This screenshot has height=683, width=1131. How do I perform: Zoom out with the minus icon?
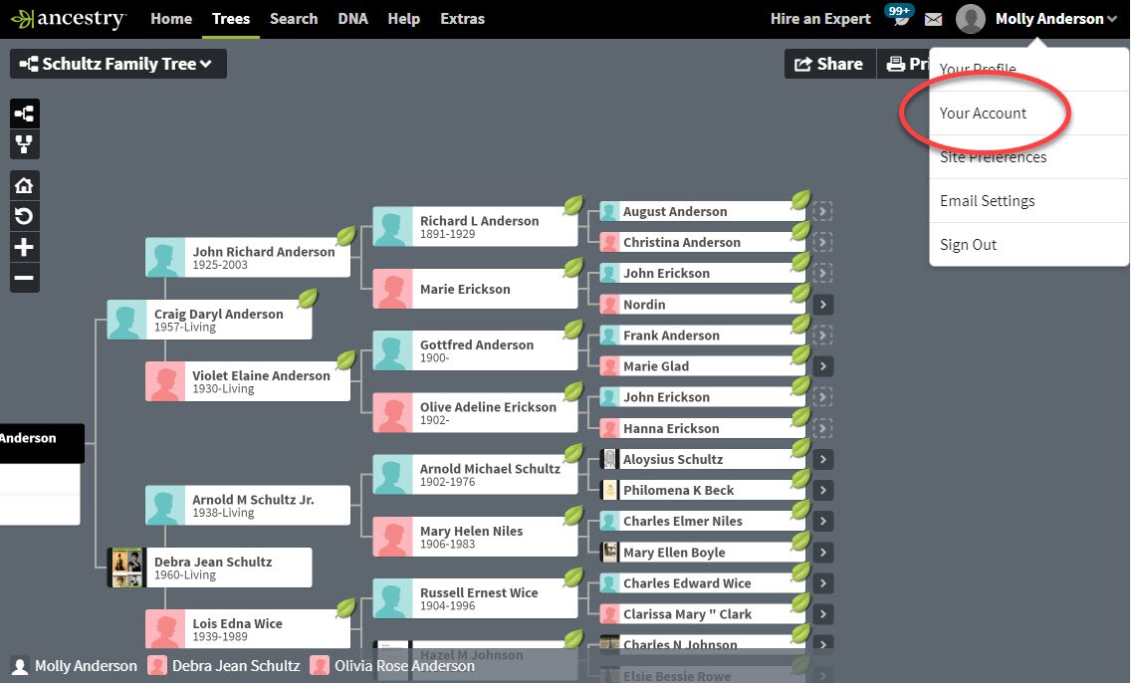coord(25,278)
